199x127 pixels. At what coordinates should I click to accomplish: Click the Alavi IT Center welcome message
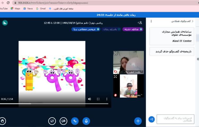172,36
